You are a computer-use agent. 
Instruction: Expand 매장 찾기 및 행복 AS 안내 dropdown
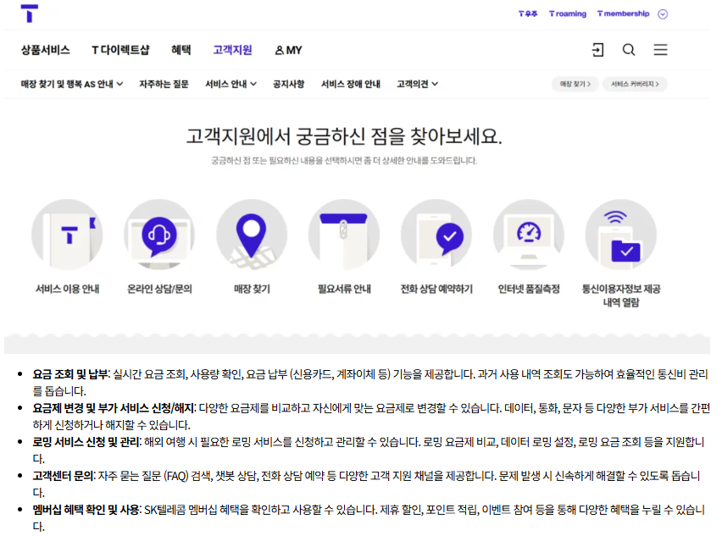click(72, 84)
